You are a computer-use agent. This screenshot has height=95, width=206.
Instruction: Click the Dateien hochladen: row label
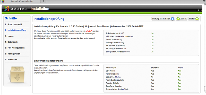(114, 77)
